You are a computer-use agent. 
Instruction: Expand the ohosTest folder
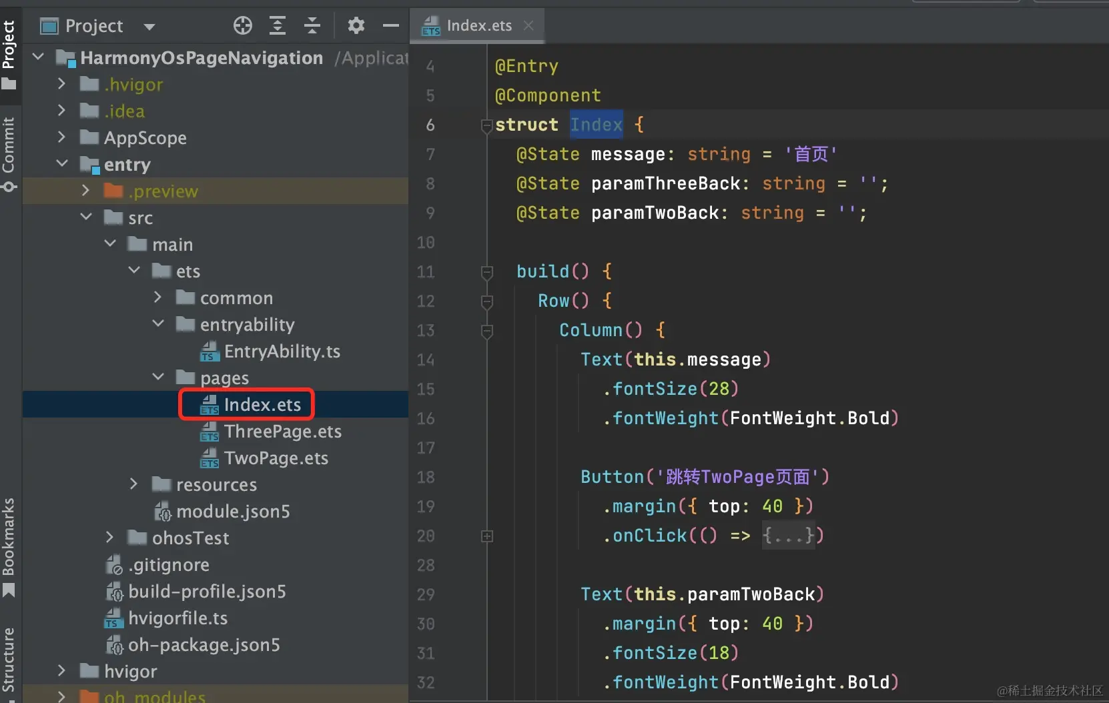point(110,538)
